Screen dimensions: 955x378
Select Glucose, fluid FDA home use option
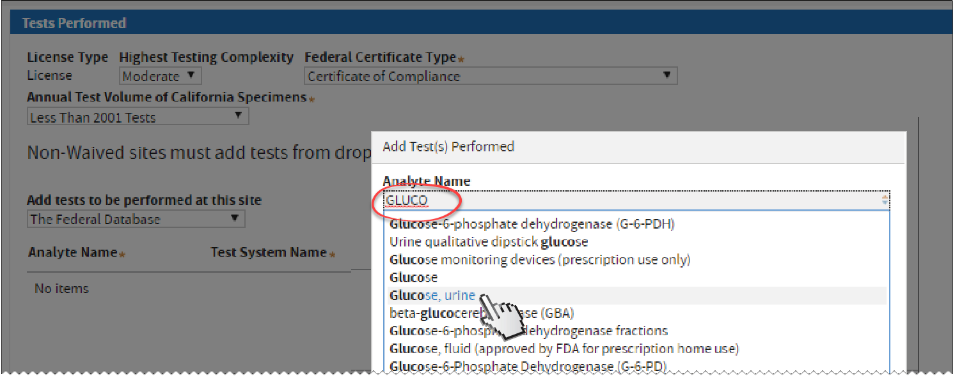564,349
